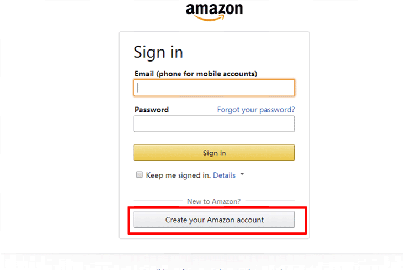Click the New to Amazon? divider text
Image resolution: width=403 pixels, height=270 pixels.
214,202
